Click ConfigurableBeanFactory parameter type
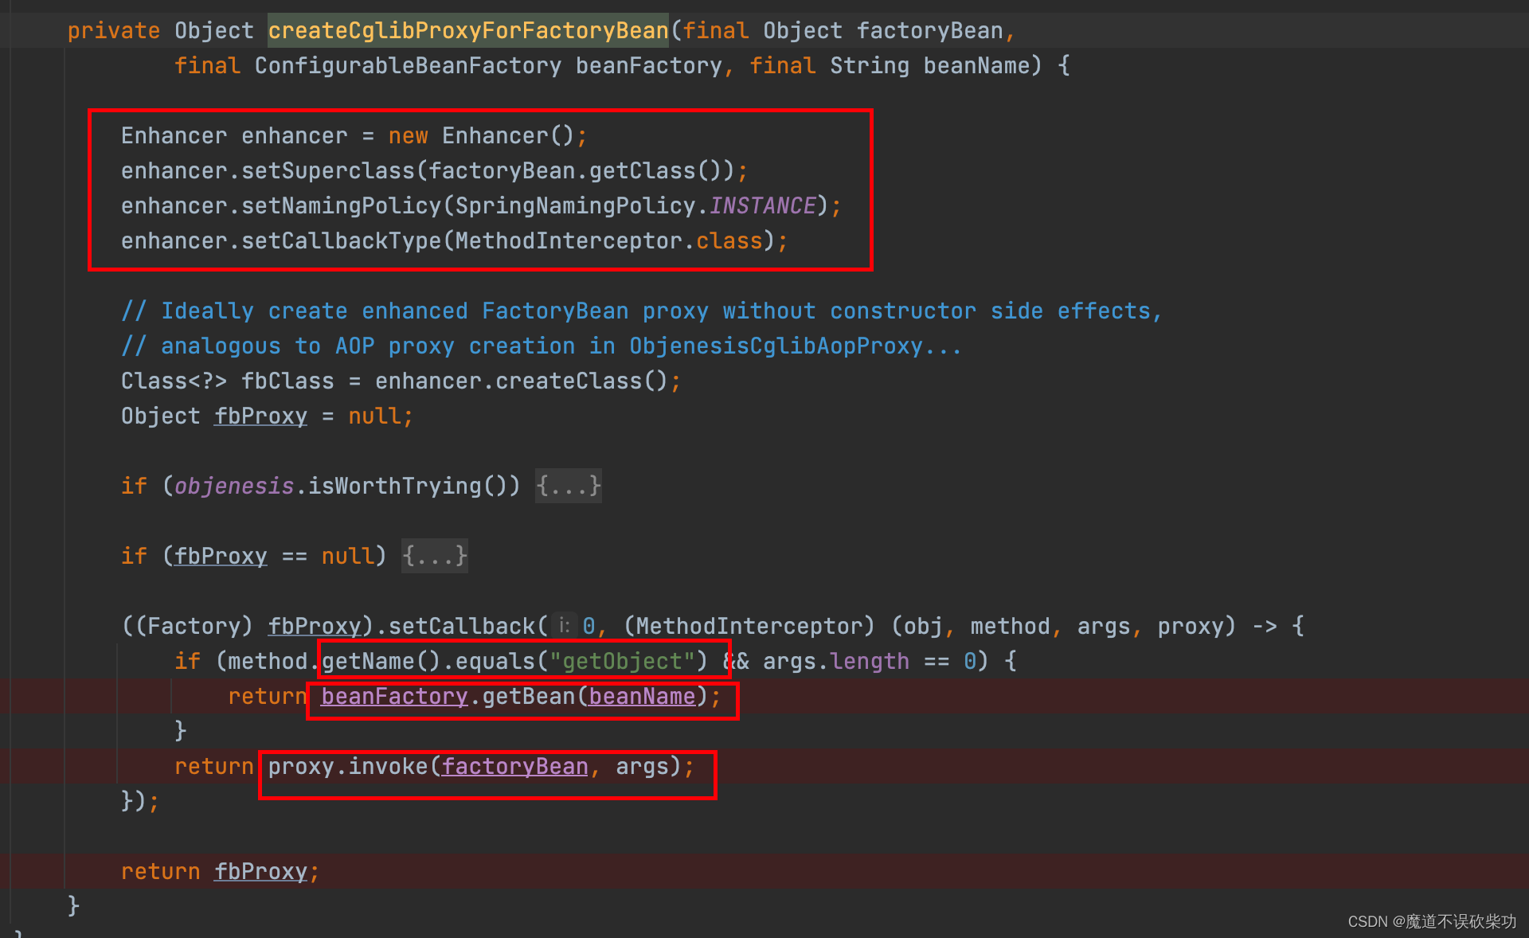The width and height of the screenshot is (1529, 938). coord(407,66)
